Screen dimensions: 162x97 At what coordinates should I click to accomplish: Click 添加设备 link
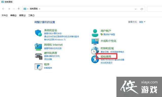[x=48, y=59]
